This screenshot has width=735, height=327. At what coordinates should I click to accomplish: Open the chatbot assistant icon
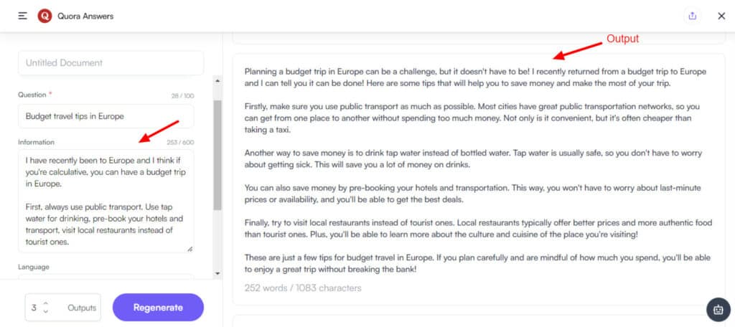[718, 309]
